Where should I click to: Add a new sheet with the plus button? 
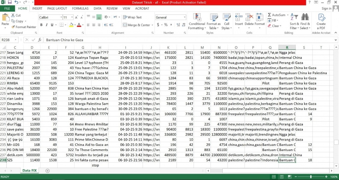coord(48,171)
